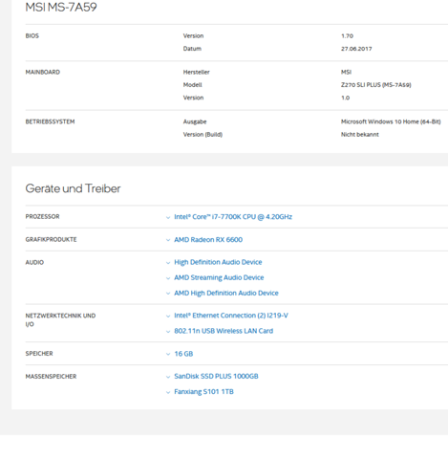Expand the Fanxiang S101 1TB chevron

168,392
